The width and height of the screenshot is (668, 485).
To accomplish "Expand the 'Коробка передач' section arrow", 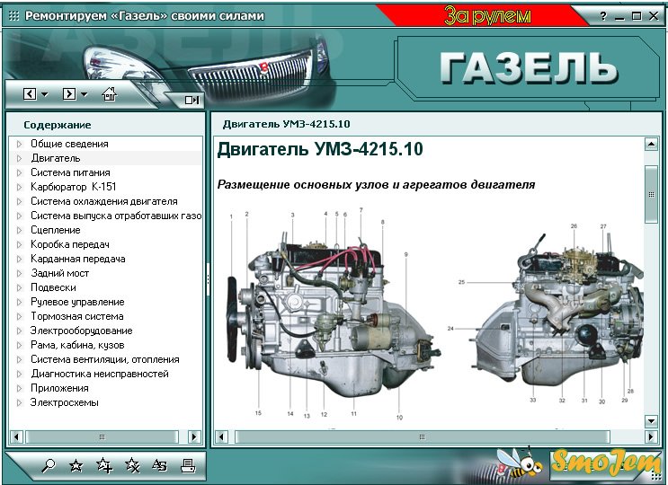I will (19, 244).
